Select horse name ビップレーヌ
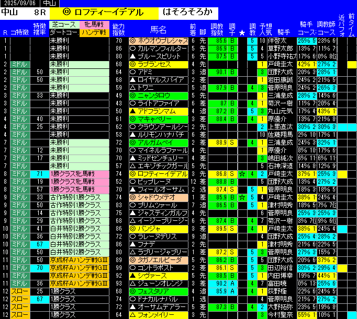 159,182
